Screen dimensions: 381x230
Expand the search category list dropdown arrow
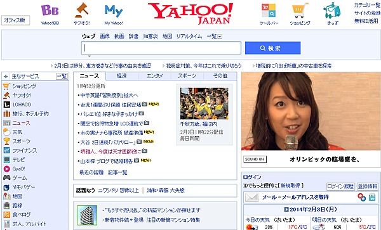point(220,37)
